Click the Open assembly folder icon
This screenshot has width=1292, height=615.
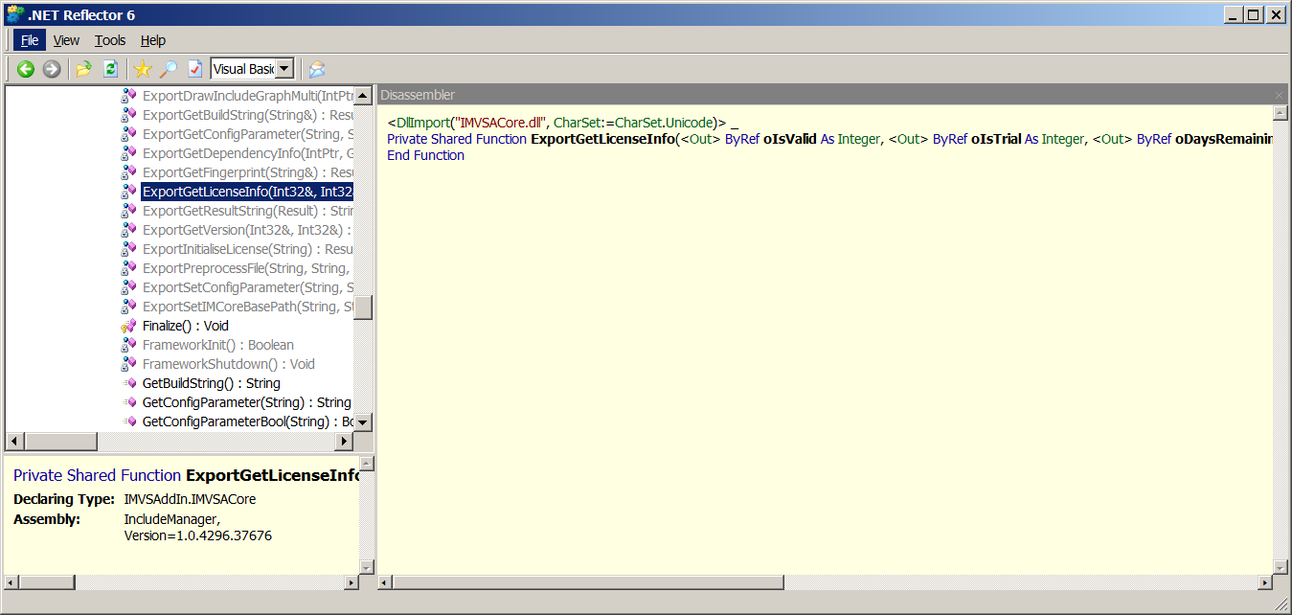(84, 69)
